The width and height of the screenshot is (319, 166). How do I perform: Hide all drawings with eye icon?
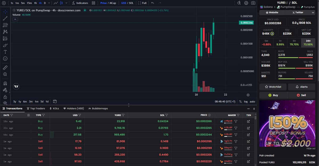(5, 103)
